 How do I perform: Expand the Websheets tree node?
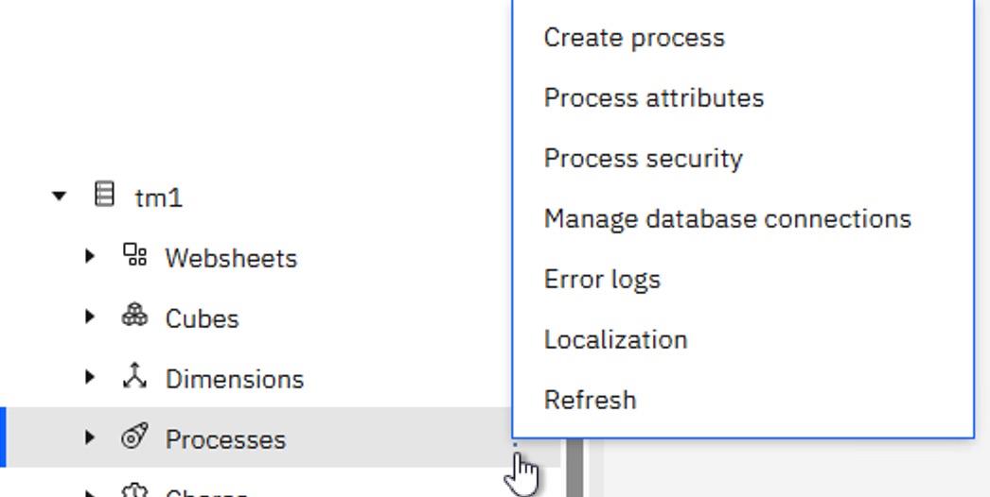click(90, 256)
